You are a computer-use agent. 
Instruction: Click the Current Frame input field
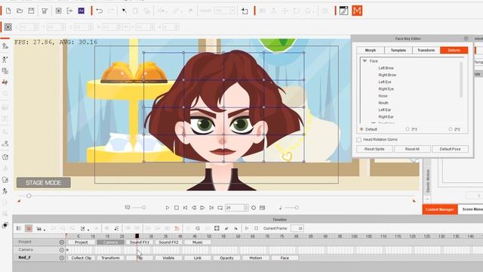pos(297,228)
